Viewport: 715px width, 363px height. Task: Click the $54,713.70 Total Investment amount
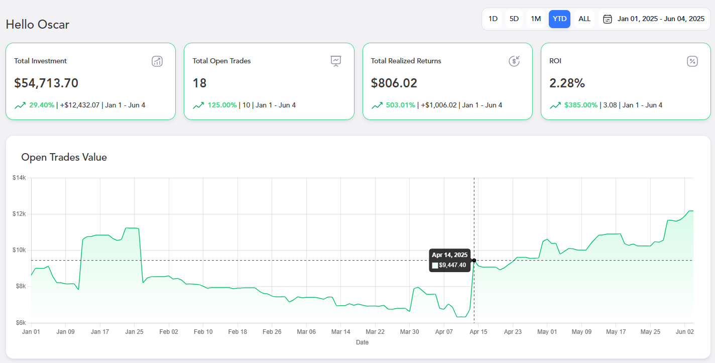pyautogui.click(x=46, y=83)
